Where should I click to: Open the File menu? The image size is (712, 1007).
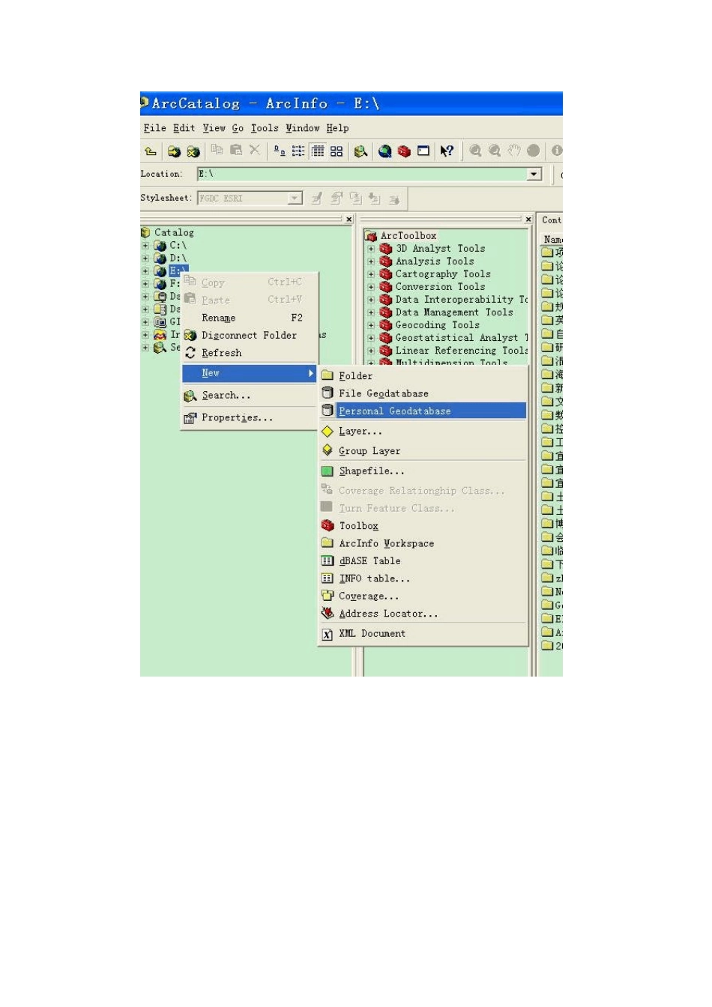coord(155,128)
